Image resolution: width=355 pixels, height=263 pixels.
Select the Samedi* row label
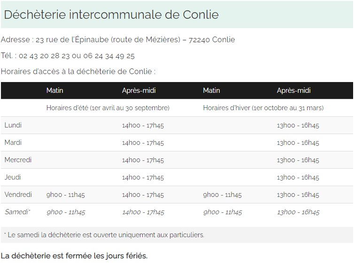click(x=17, y=212)
